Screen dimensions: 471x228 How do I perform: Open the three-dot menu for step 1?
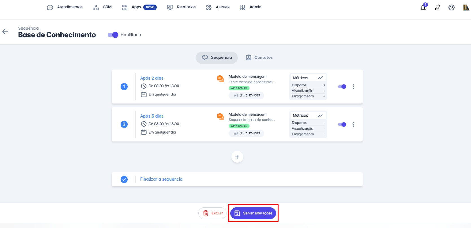(x=353, y=87)
